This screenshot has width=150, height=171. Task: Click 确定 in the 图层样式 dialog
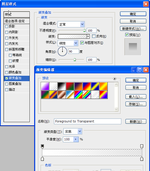pyautogui.click(x=133, y=14)
